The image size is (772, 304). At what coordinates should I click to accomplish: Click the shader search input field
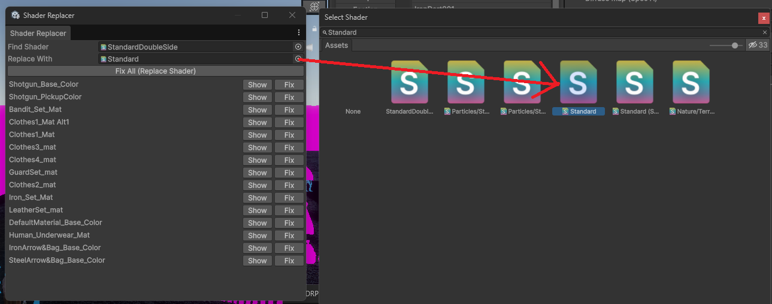coord(539,32)
